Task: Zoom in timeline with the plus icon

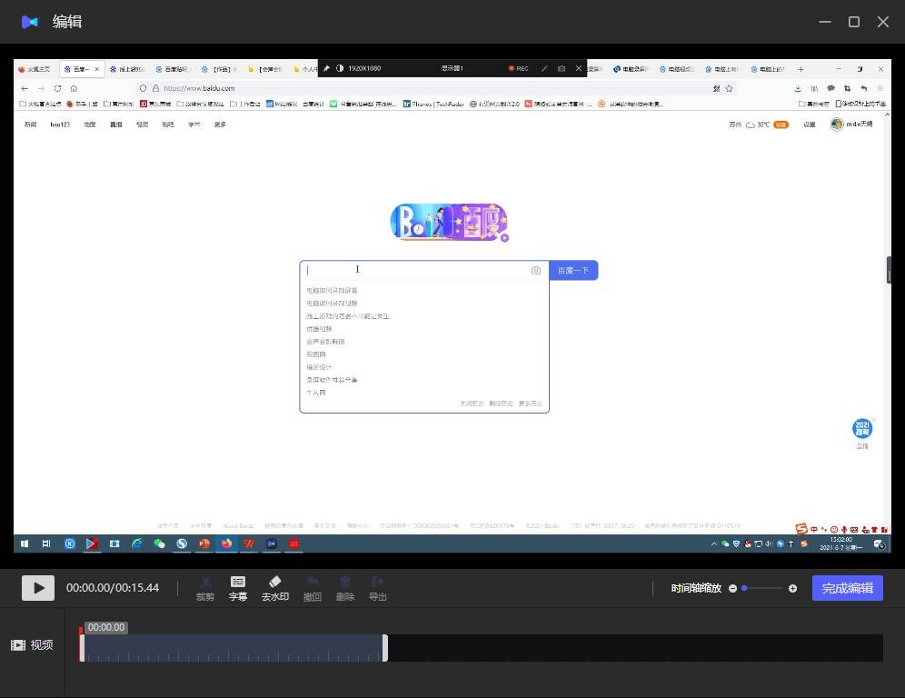Action: coord(792,588)
